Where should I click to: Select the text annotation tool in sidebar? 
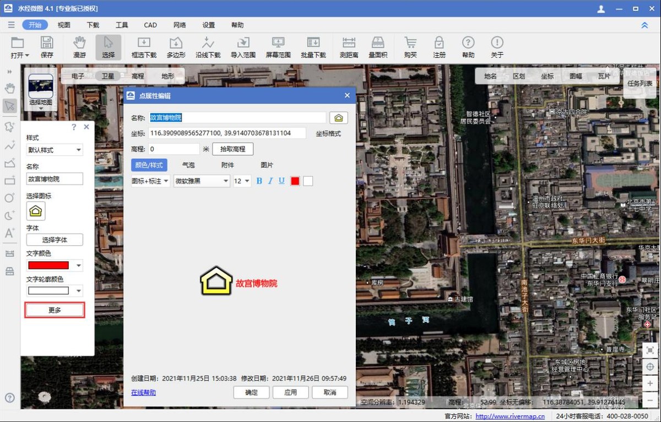tap(10, 233)
